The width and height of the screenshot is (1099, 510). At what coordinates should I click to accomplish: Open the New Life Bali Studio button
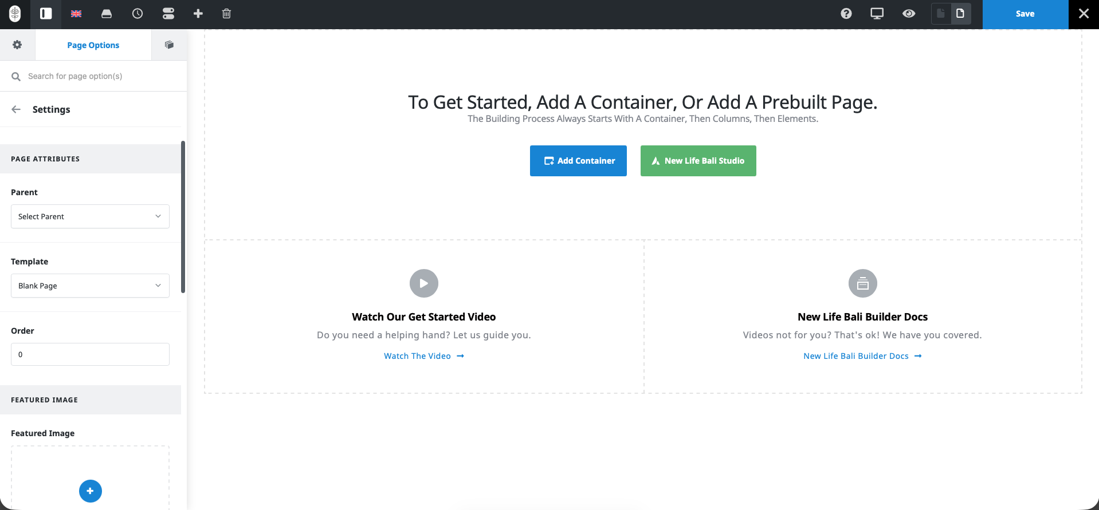coord(698,161)
